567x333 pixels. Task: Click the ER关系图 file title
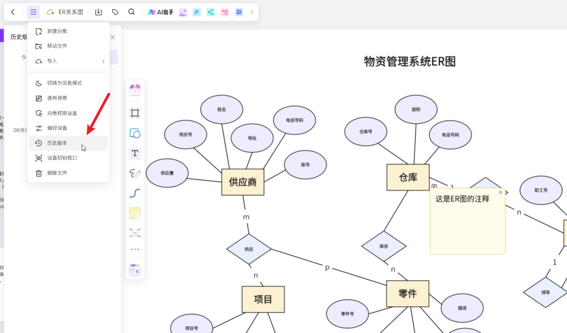coord(71,12)
